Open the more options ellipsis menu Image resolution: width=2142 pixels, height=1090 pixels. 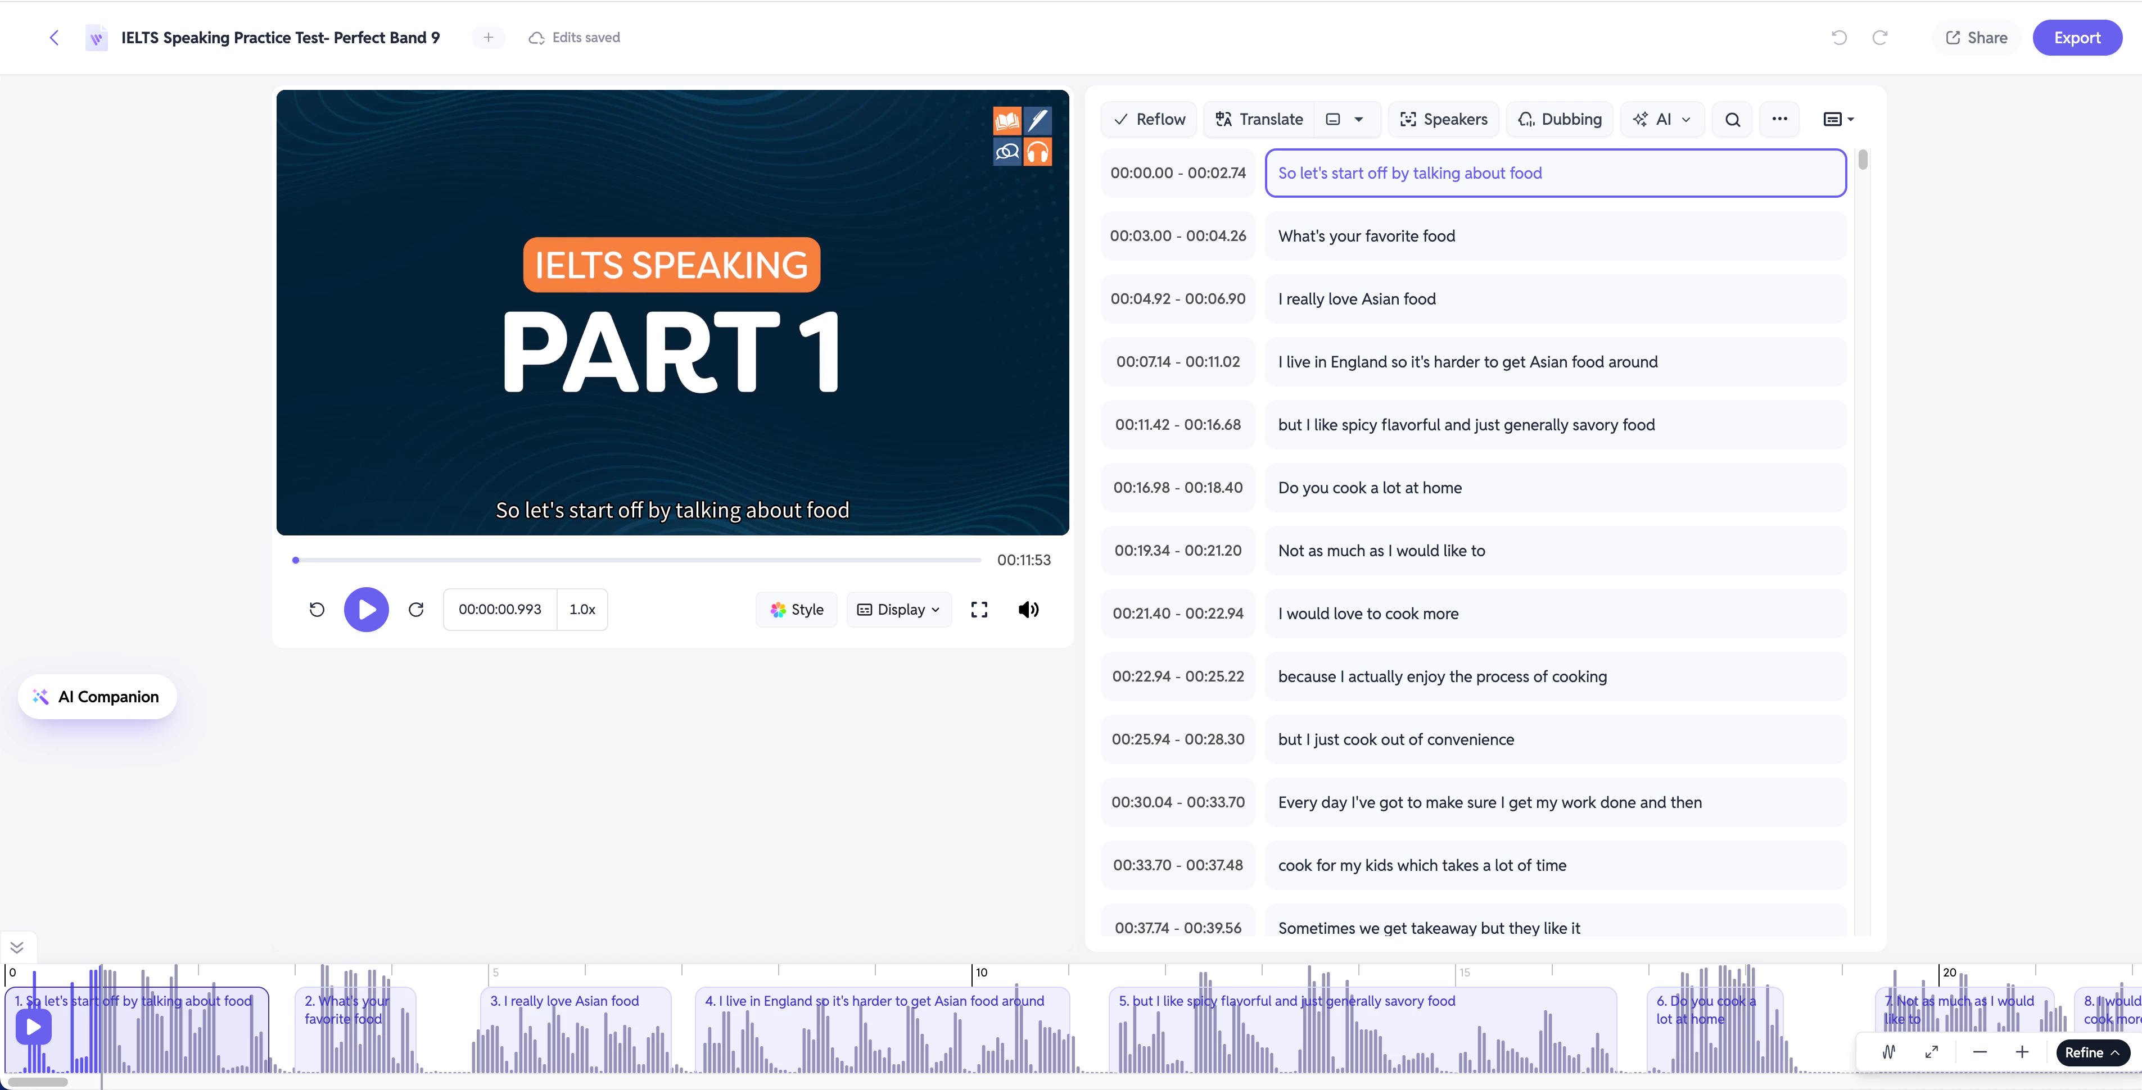point(1779,119)
